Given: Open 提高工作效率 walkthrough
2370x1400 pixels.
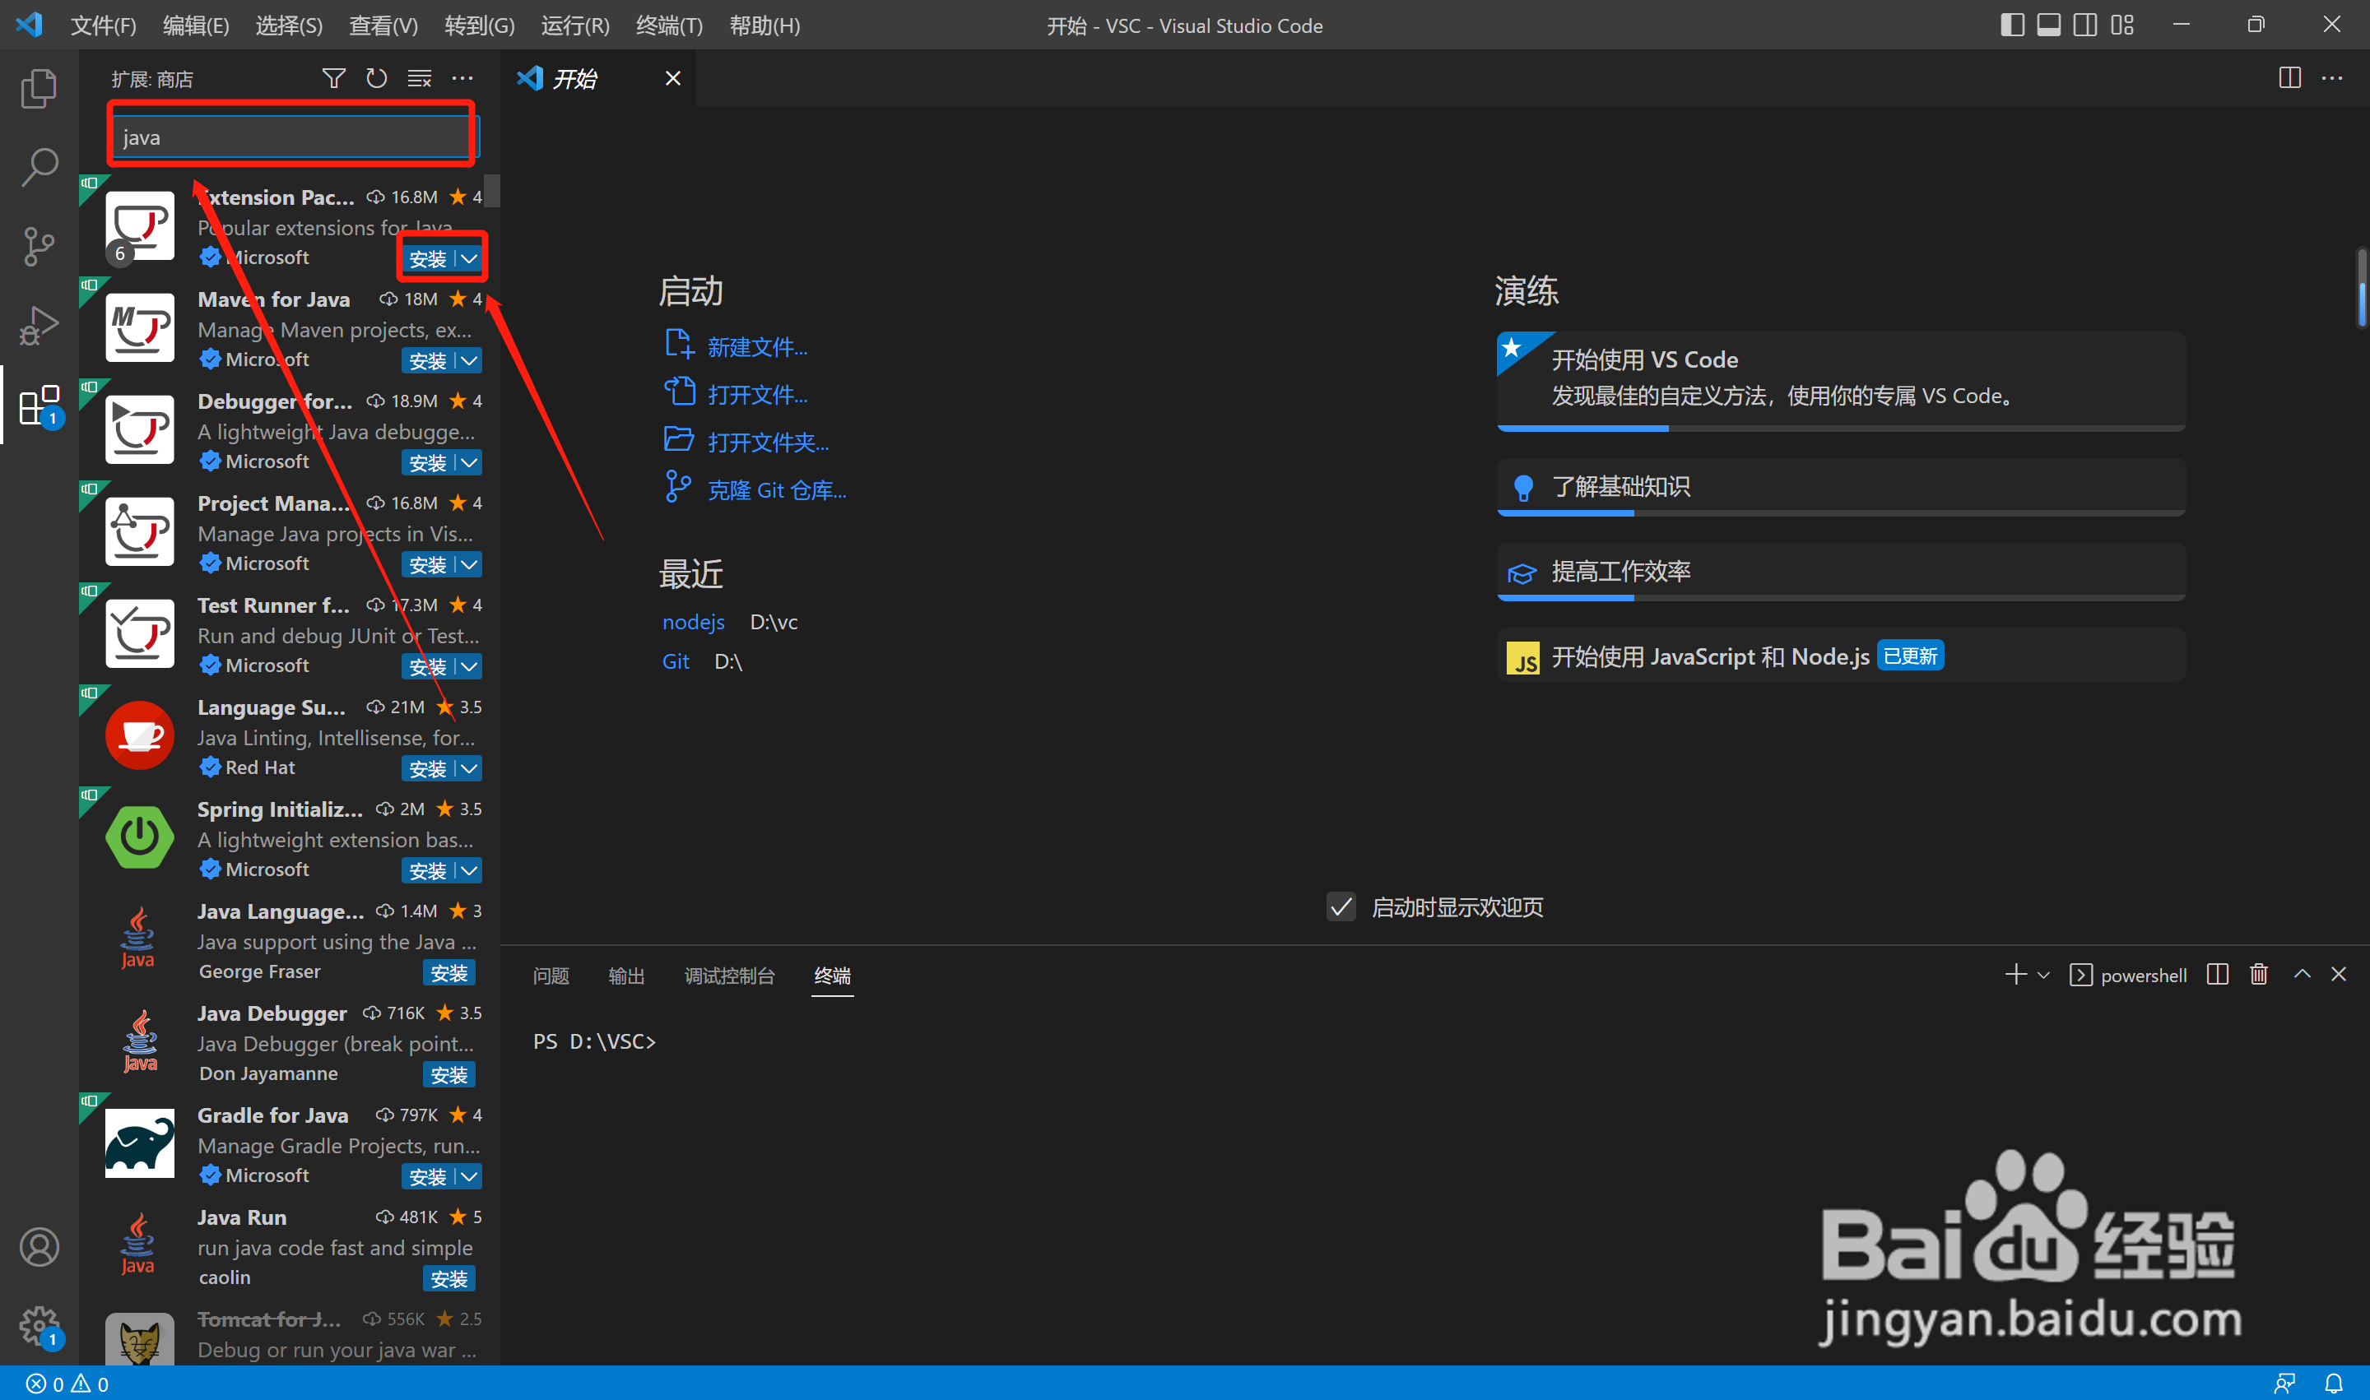Looking at the screenshot, I should click(x=1841, y=572).
